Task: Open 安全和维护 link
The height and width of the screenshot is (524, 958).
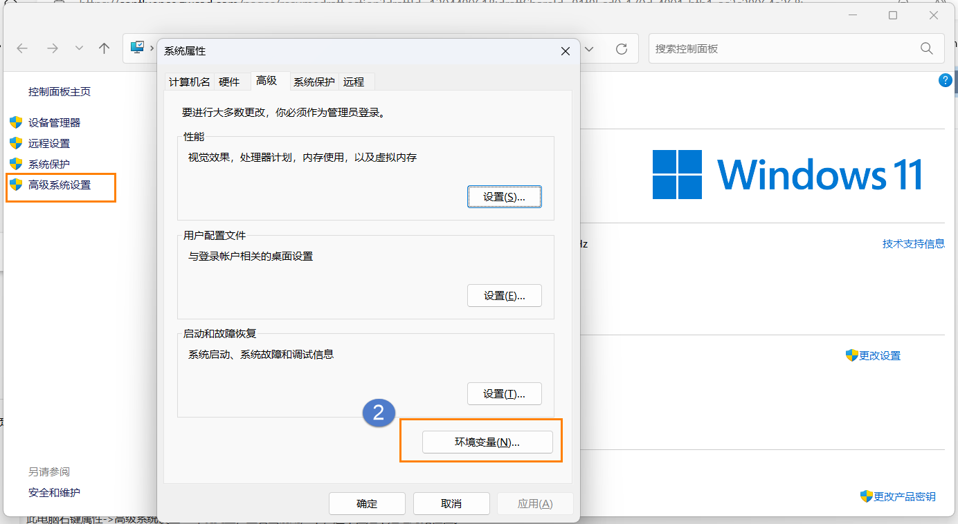Action: pyautogui.click(x=54, y=492)
